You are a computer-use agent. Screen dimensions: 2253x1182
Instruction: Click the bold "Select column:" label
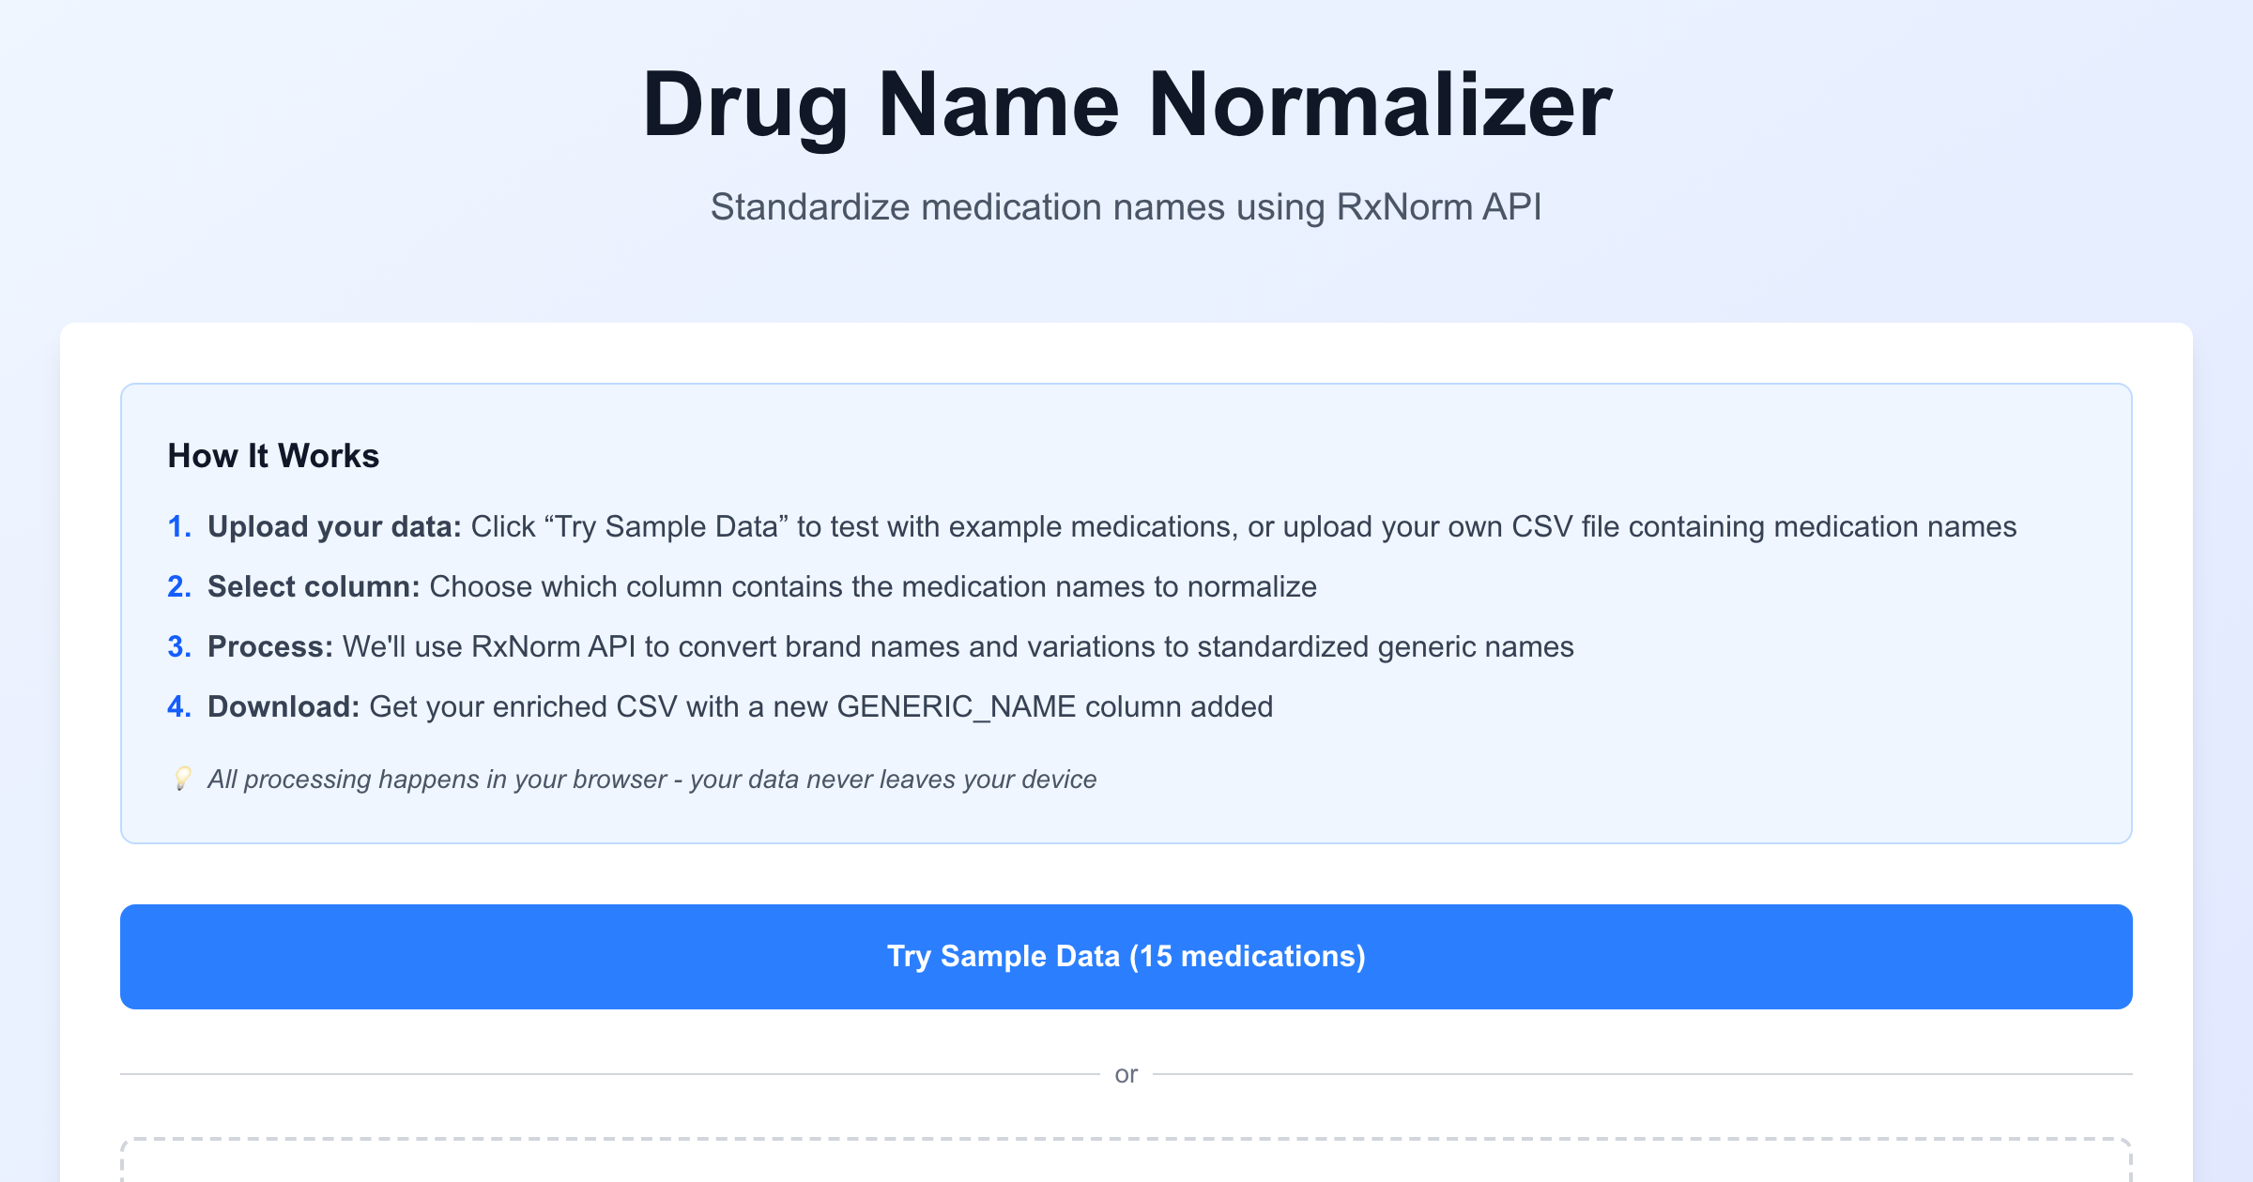pyautogui.click(x=314, y=587)
